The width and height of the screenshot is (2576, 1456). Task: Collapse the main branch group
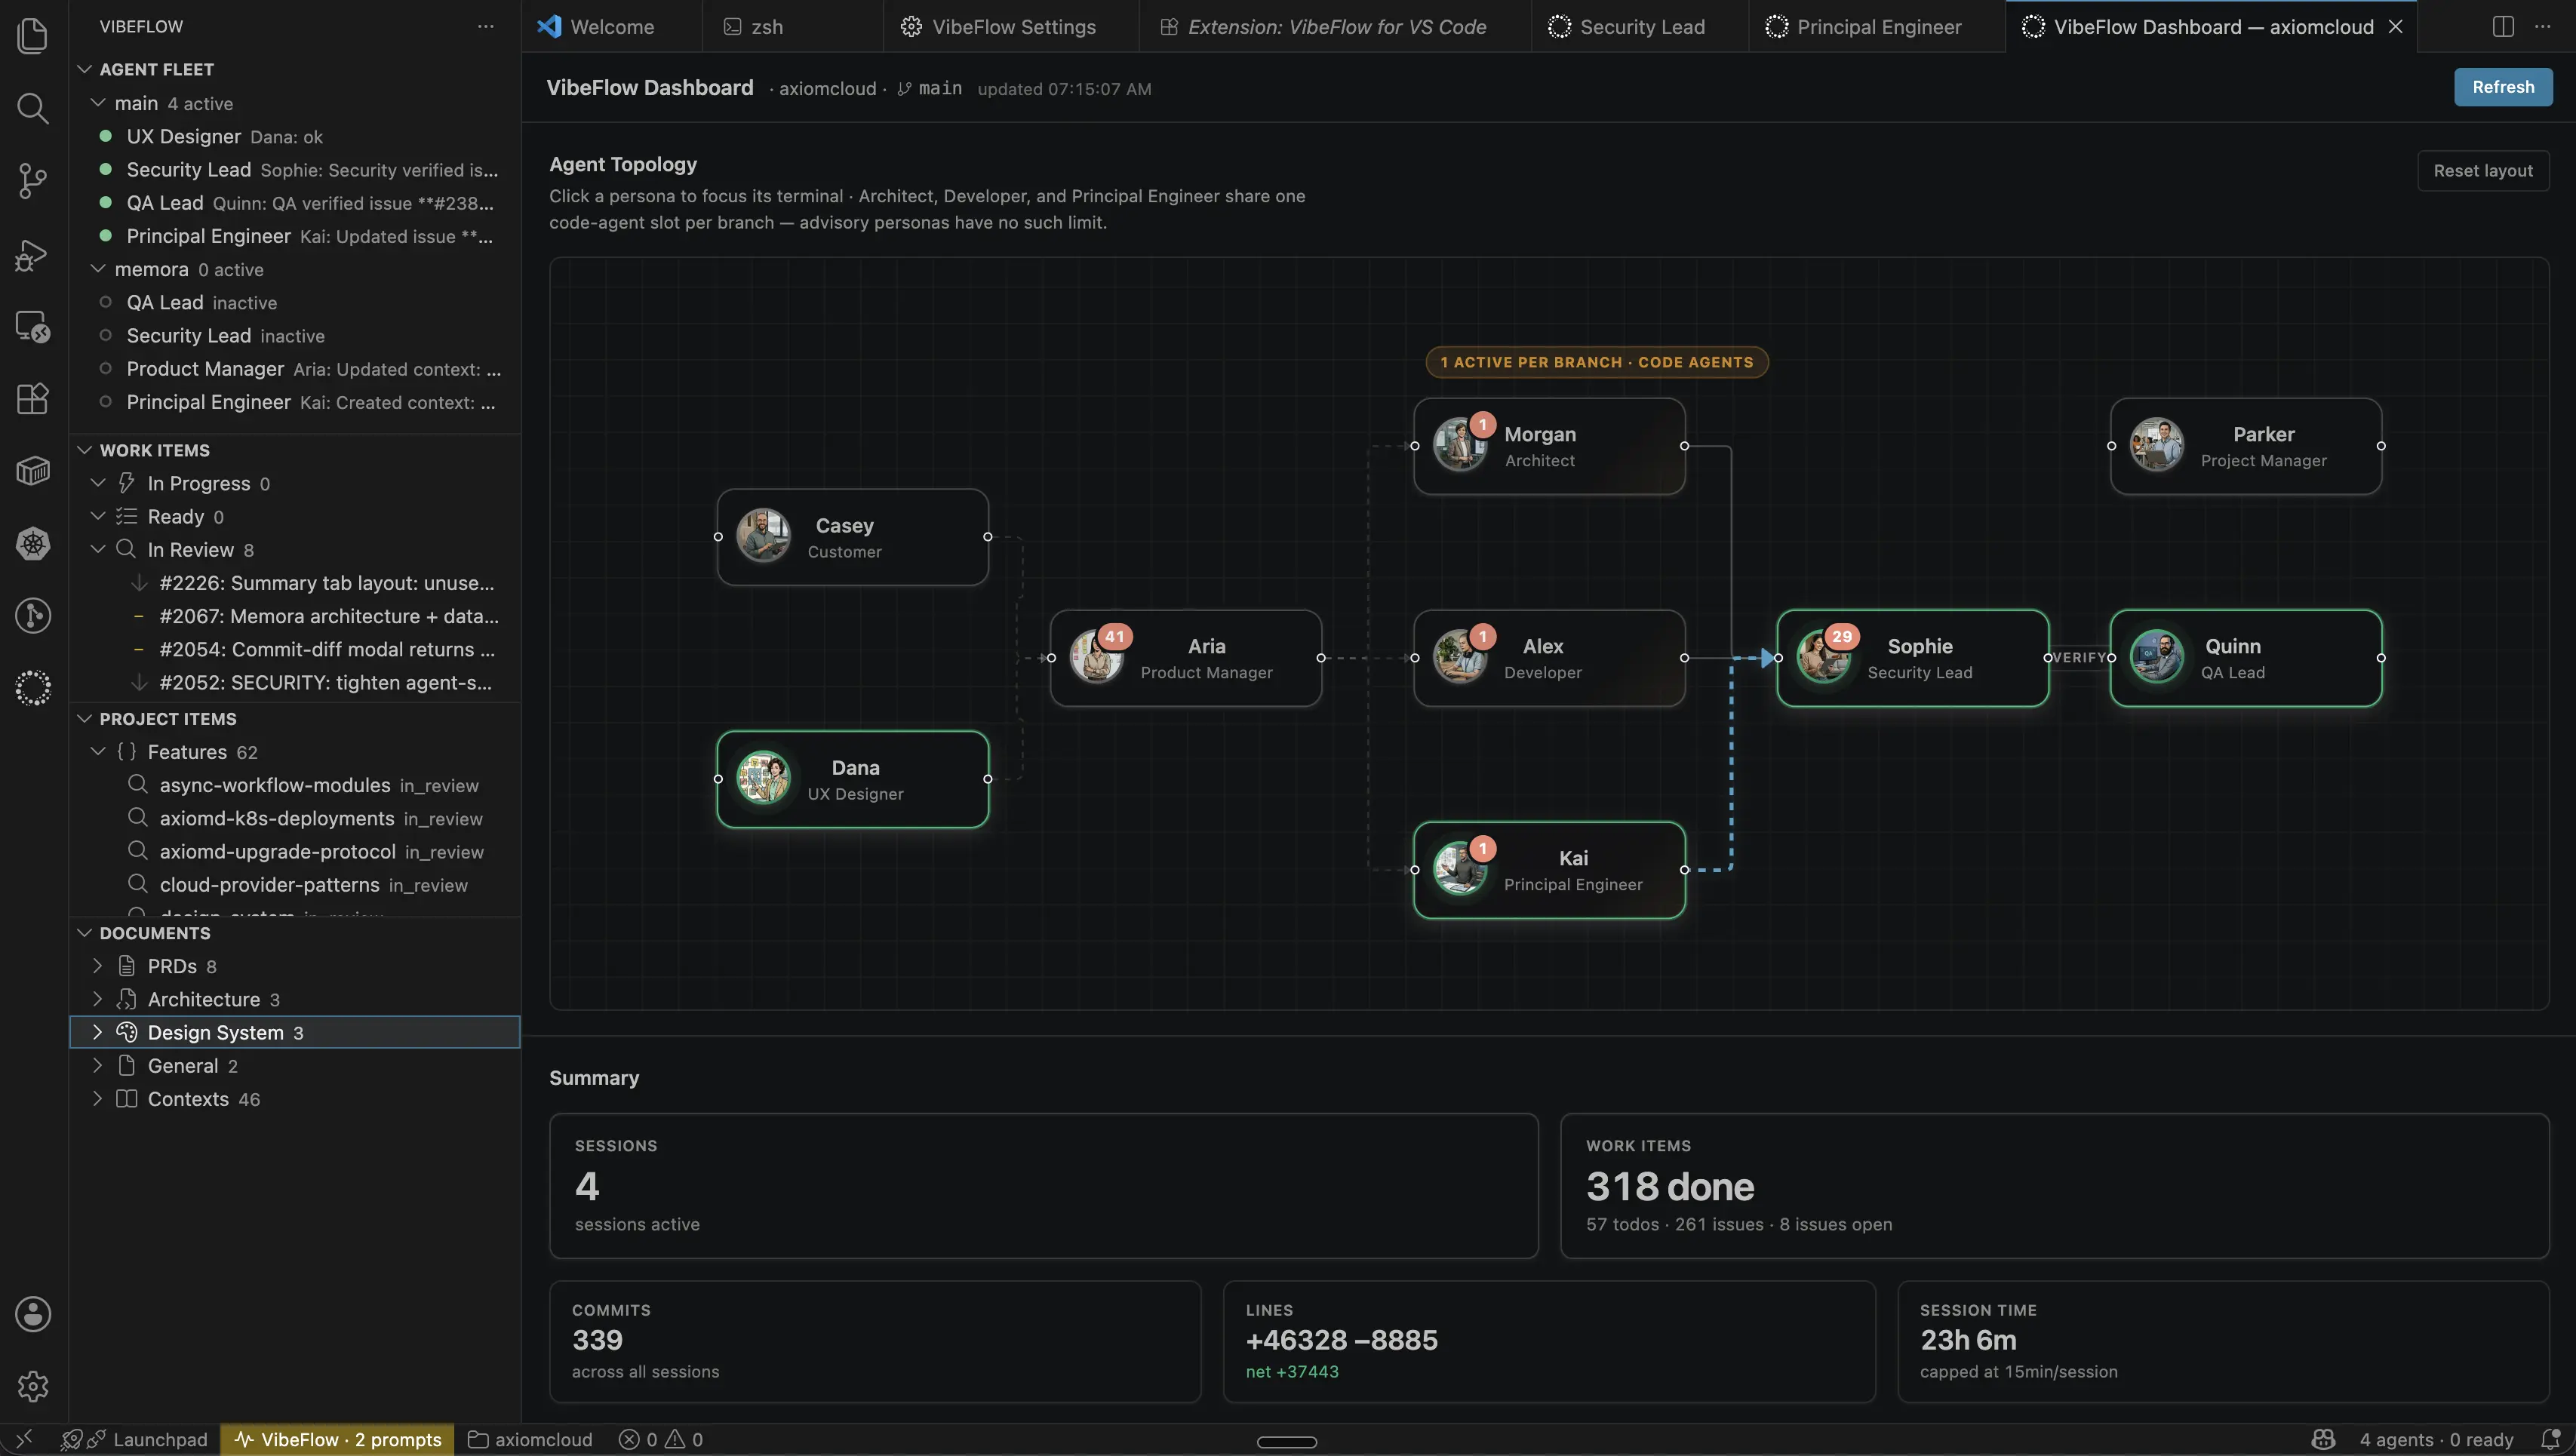pos(98,103)
